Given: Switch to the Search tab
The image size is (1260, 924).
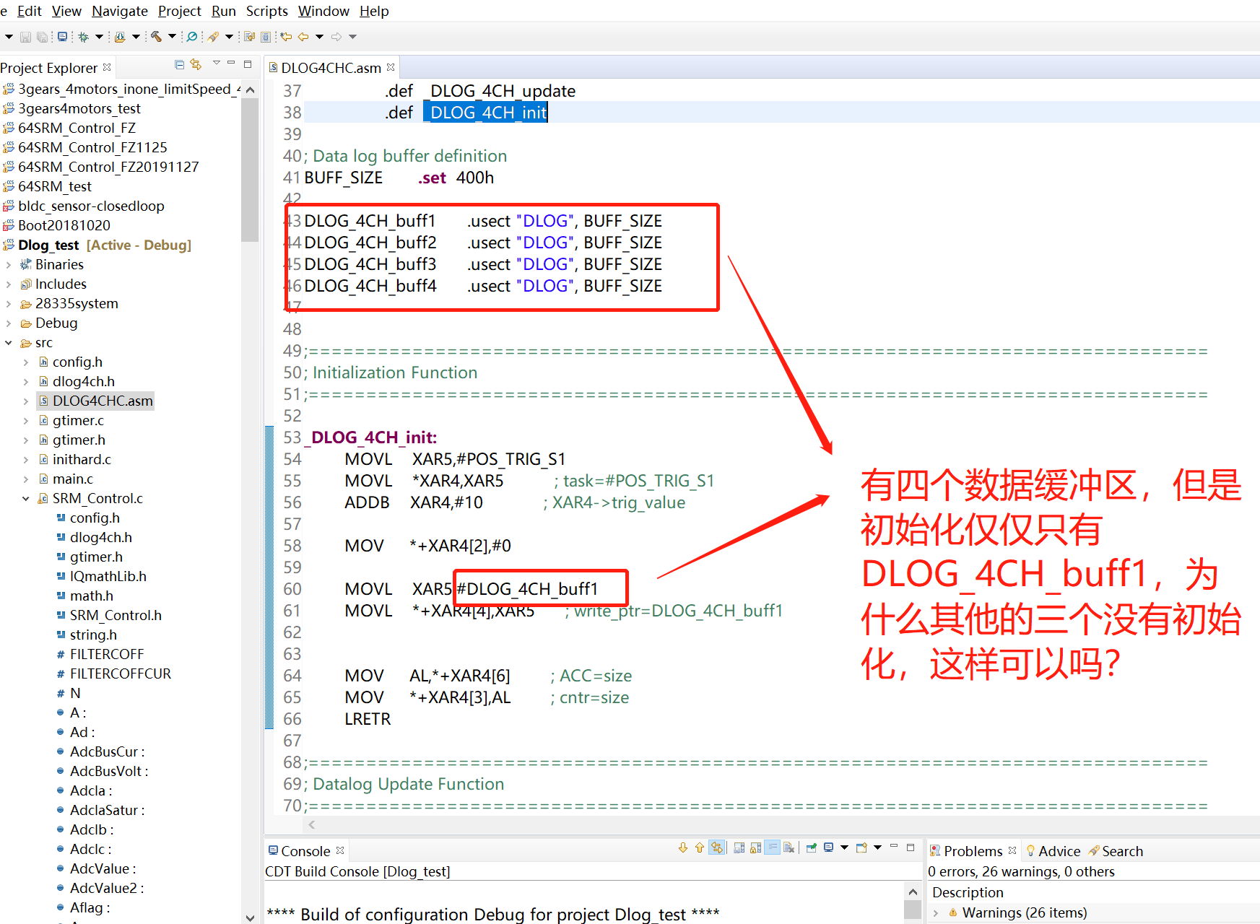Looking at the screenshot, I should pos(1116,851).
